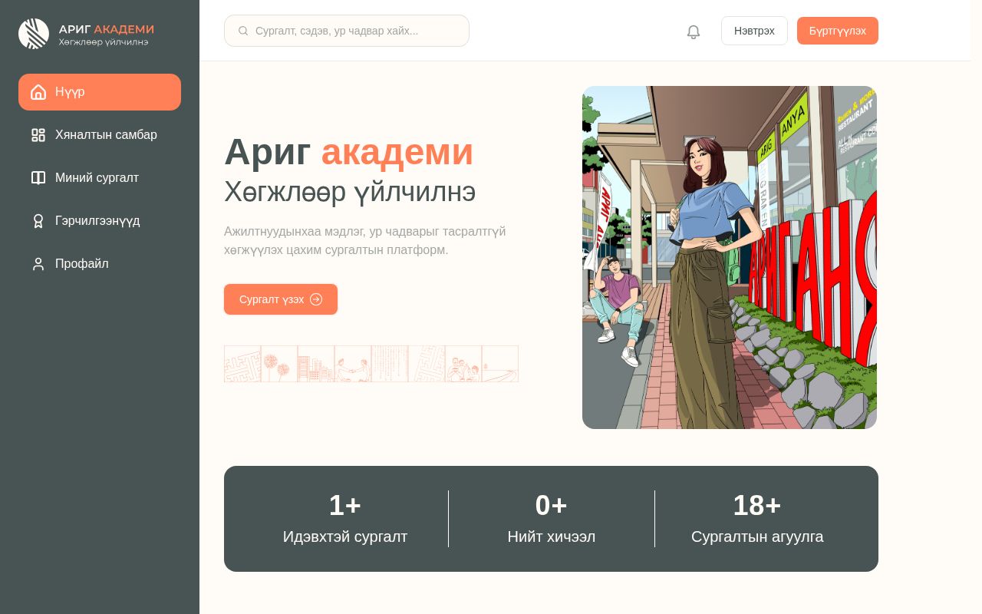Screen dimensions: 982x614
Task: Open Миний сургалт section
Action: click(100, 178)
